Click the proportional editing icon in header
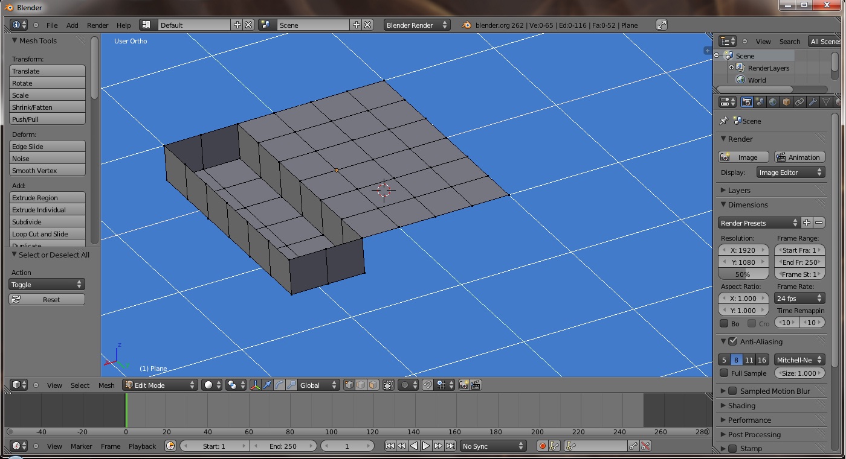The height and width of the screenshot is (459, 846). (x=405, y=385)
